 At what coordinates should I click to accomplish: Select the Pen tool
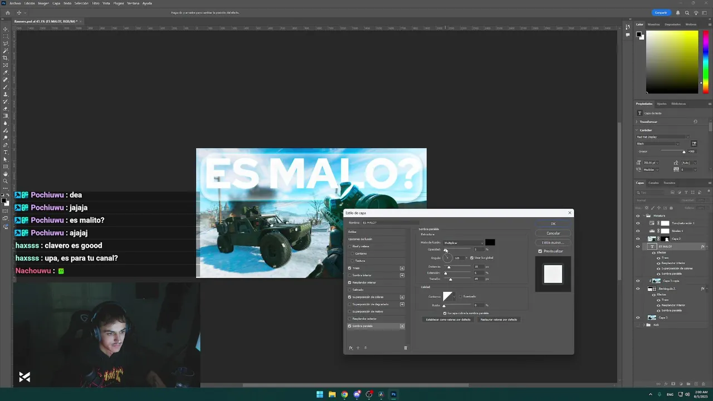tap(6, 145)
